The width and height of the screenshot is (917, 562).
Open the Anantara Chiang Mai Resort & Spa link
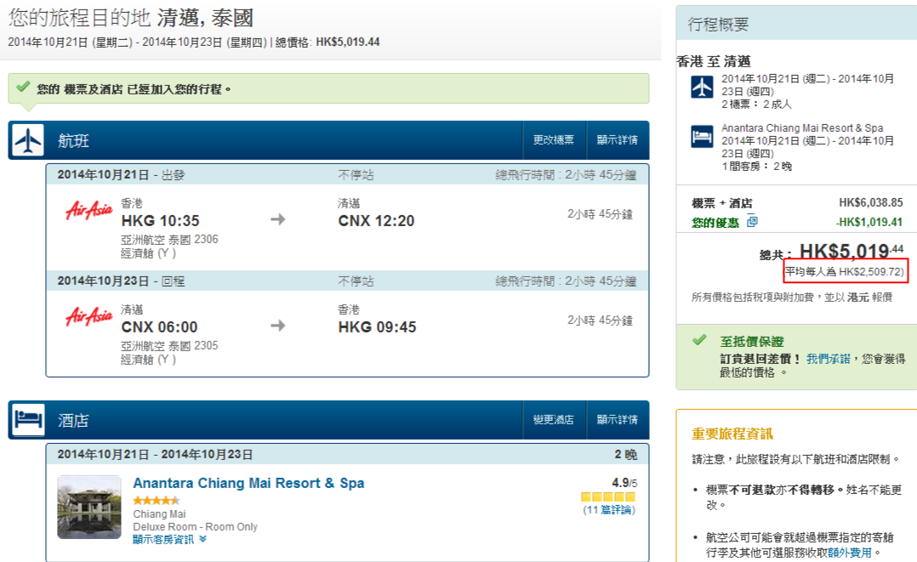coord(248,483)
